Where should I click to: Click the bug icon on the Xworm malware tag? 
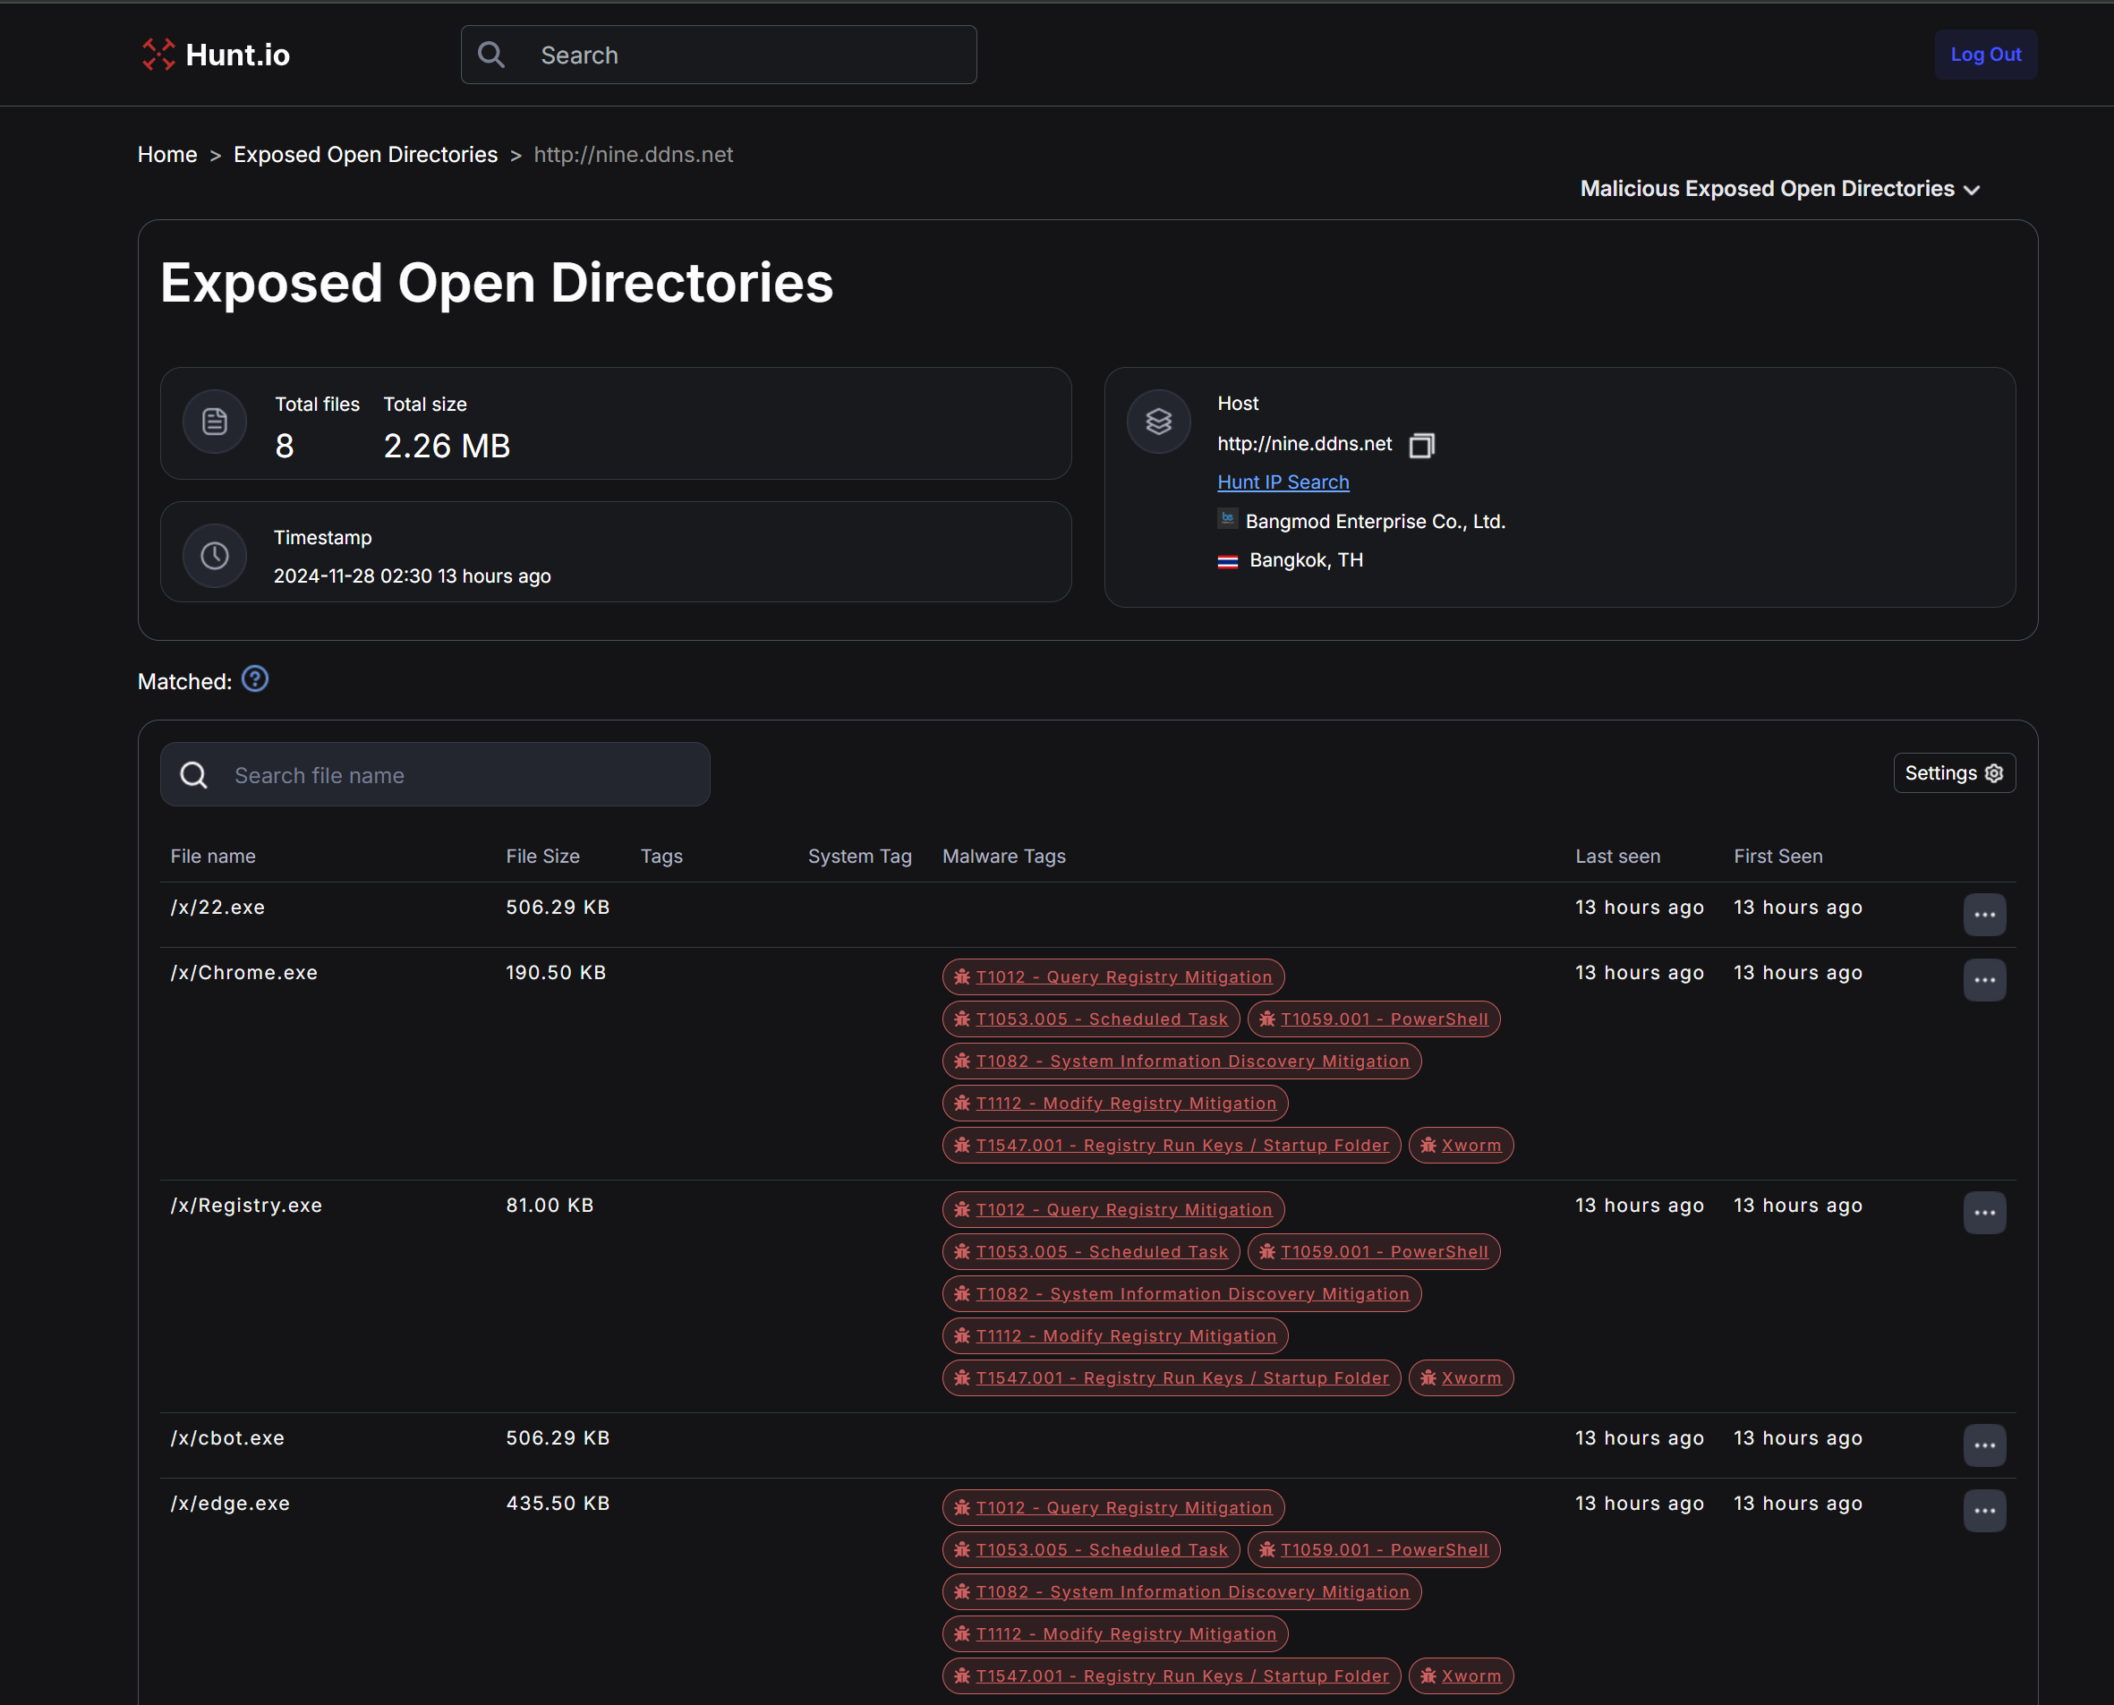(1428, 1144)
